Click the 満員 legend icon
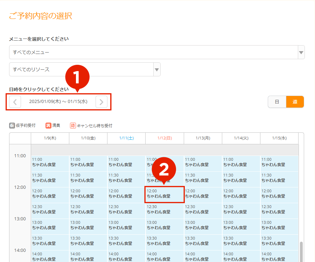Image resolution: width=315 pixels, height=262 pixels. coord(48,125)
